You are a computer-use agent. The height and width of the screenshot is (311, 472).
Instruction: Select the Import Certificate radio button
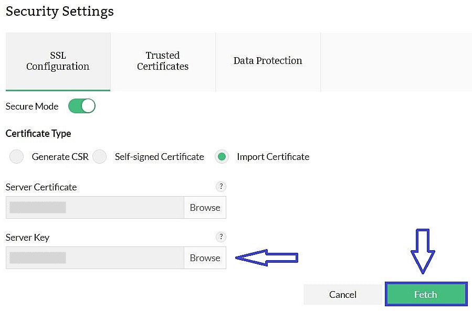(x=222, y=156)
